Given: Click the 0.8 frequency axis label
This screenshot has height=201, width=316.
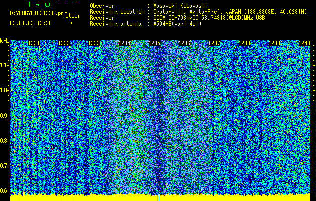Looking at the screenshot, I should click(x=4, y=141).
